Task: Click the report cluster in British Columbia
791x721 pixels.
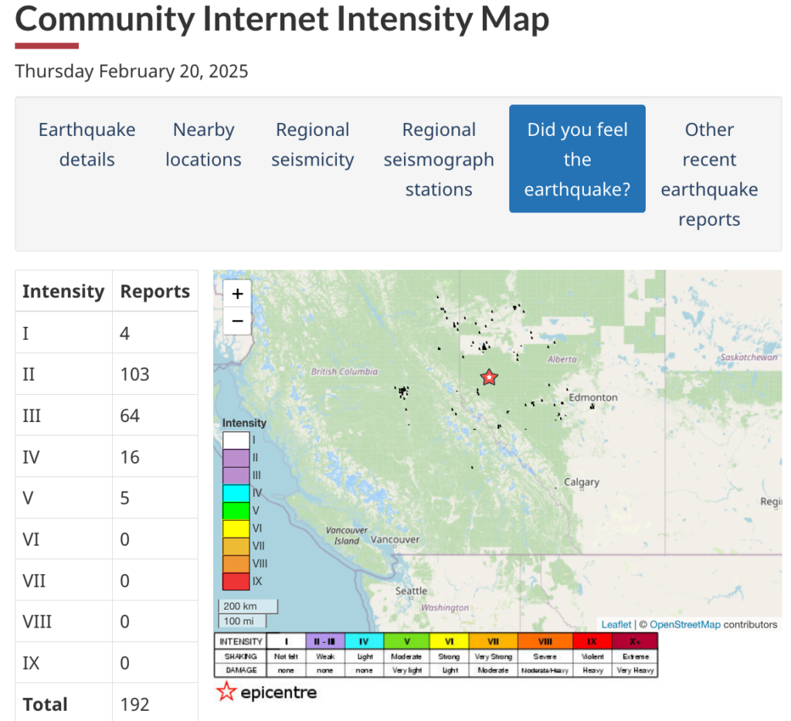Action: coord(402,392)
